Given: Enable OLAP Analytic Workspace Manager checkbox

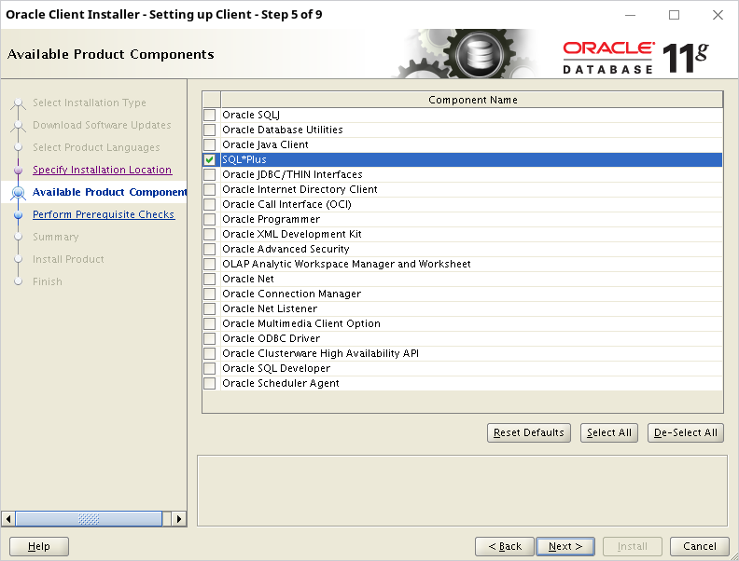Looking at the screenshot, I should click(x=209, y=264).
